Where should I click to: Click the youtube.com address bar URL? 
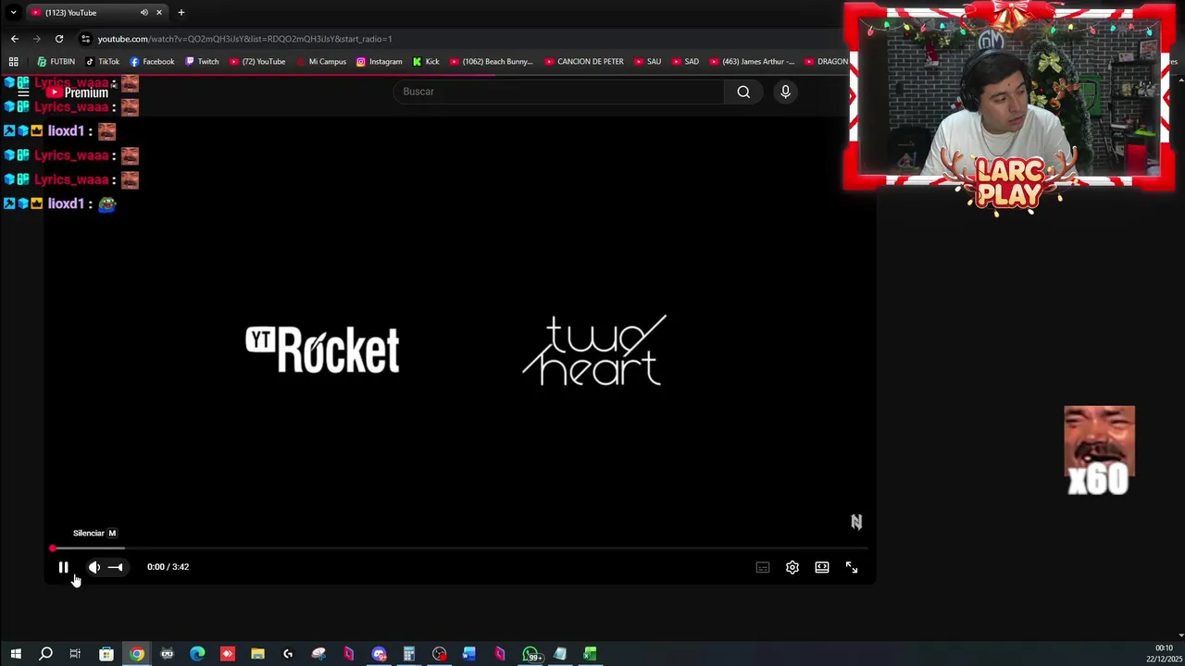(x=244, y=39)
